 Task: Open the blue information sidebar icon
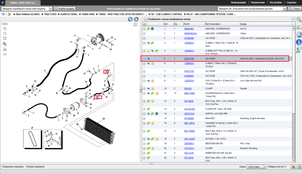tap(299, 42)
